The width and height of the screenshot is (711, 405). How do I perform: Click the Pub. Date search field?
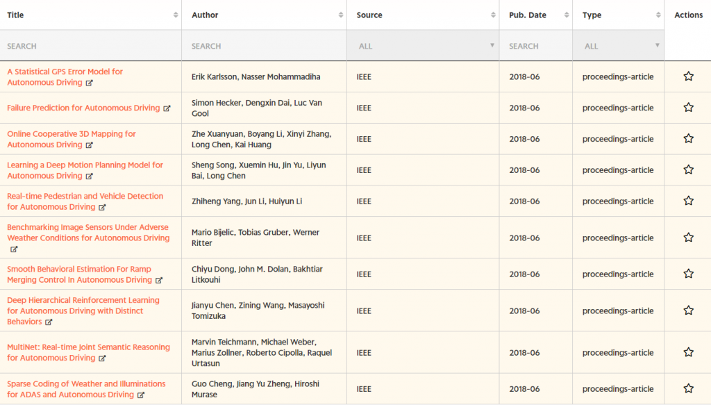click(535, 46)
